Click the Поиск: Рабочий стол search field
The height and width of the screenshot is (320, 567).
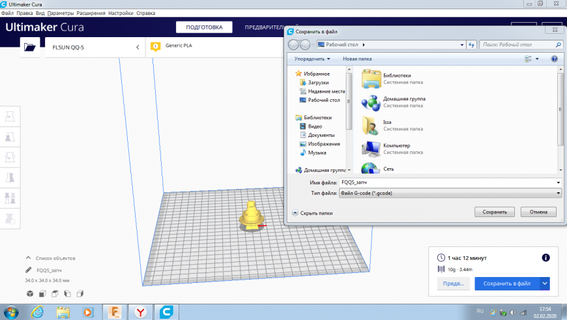coord(517,44)
